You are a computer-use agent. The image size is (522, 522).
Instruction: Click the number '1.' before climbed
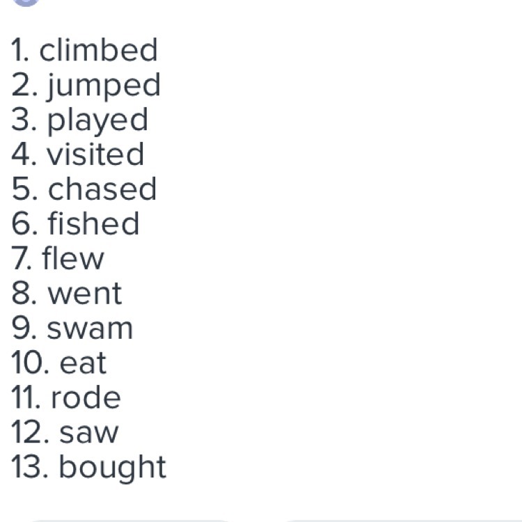20,51
